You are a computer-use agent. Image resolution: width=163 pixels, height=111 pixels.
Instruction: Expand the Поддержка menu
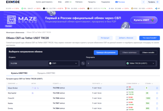[x=106, y=2]
